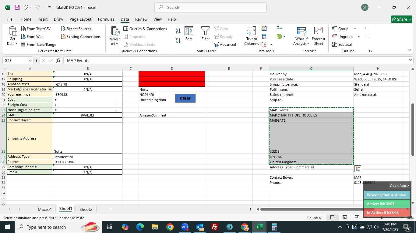416x233 pixels.
Task: Open the What-If Analysis dropdown
Action: (301, 36)
